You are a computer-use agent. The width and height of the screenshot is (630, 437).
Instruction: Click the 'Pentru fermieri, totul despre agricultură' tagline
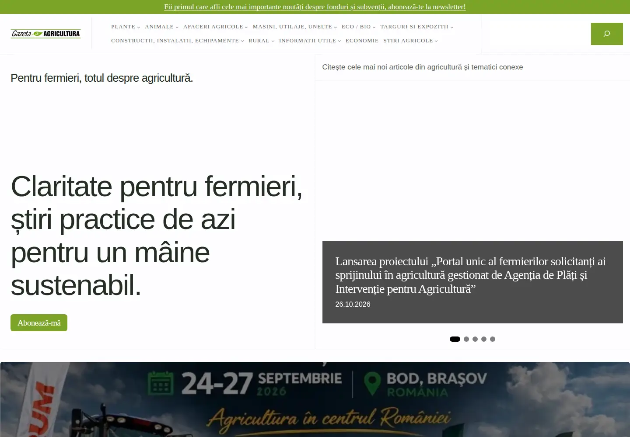pyautogui.click(x=101, y=78)
